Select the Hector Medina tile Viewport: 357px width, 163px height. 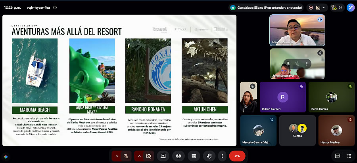(x=336, y=131)
